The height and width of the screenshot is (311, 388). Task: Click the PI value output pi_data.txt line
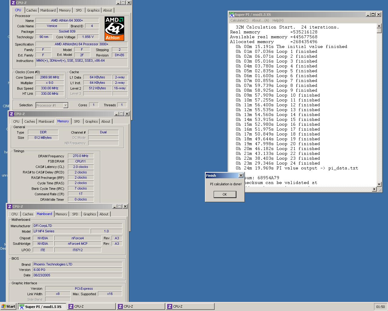click(297, 168)
